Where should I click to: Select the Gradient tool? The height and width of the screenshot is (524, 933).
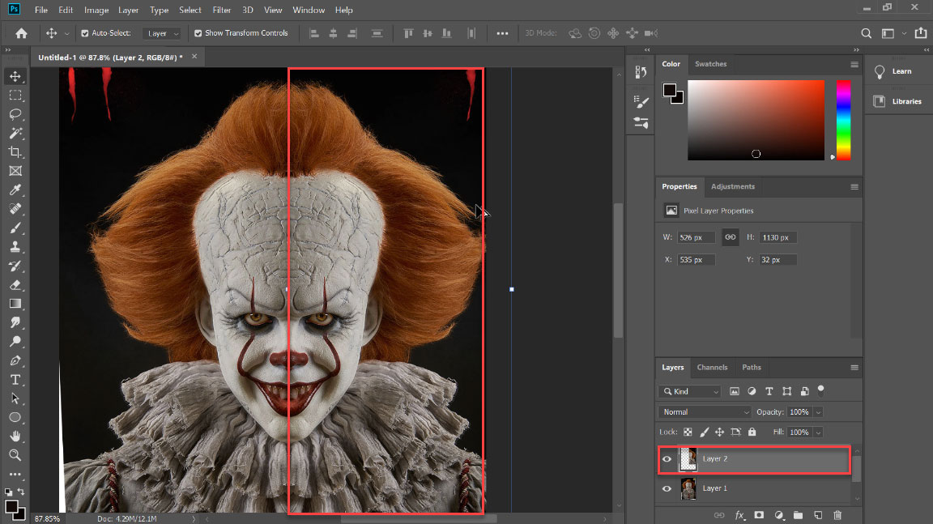[15, 304]
